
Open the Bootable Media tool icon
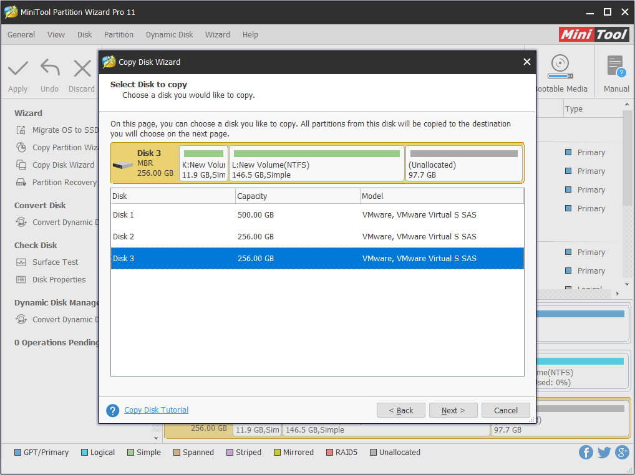[560, 65]
